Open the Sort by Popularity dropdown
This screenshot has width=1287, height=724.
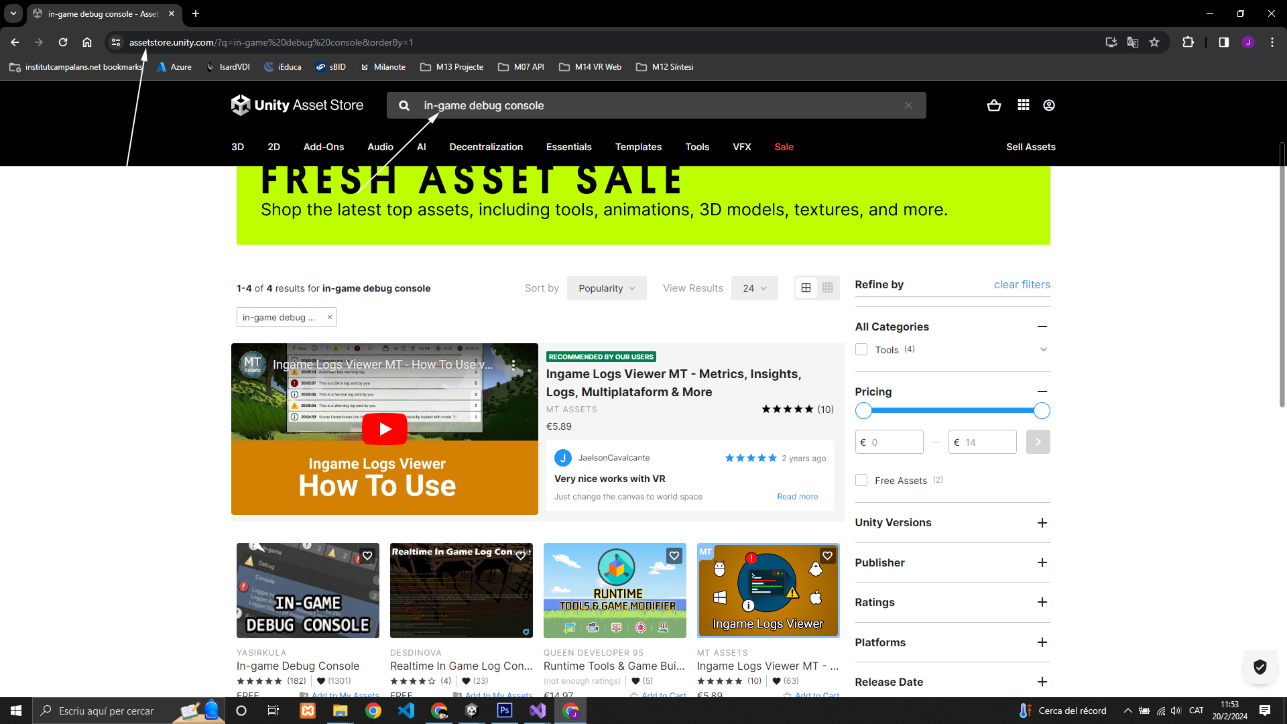click(x=606, y=288)
